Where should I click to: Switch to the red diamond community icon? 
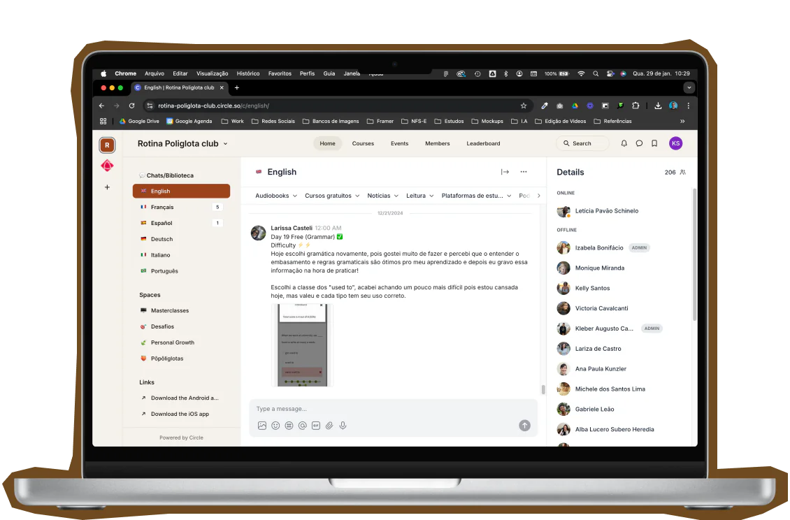(x=107, y=166)
